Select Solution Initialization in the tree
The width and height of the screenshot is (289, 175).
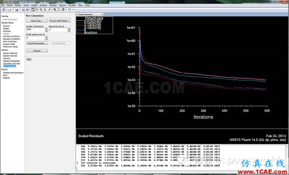[x=12, y=61]
